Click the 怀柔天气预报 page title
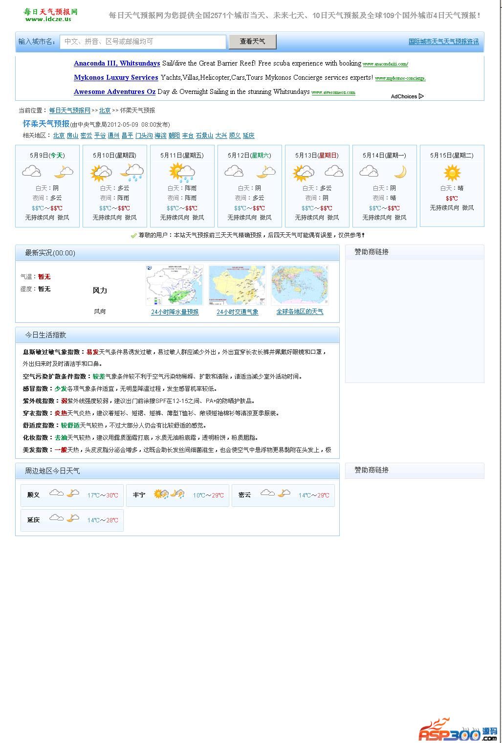The width and height of the screenshot is (502, 743). pos(46,124)
